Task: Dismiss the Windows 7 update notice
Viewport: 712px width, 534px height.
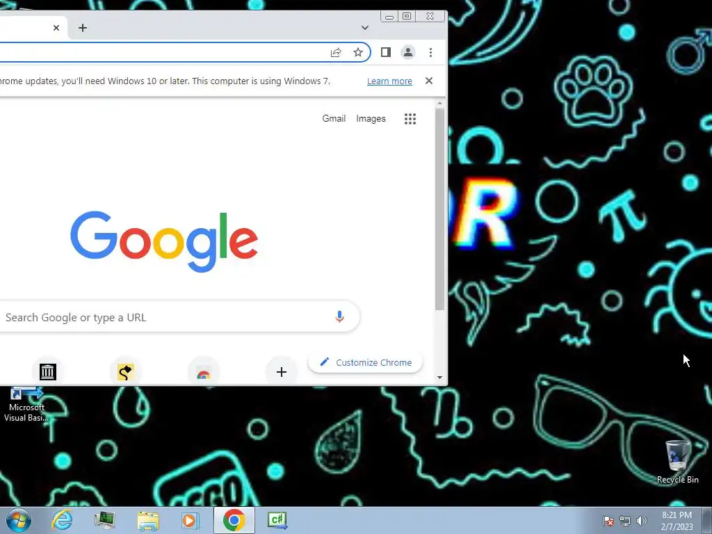Action: (x=428, y=81)
